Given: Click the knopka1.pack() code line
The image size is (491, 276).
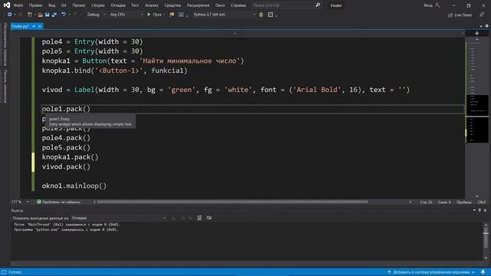Looking at the screenshot, I should [x=70, y=157].
